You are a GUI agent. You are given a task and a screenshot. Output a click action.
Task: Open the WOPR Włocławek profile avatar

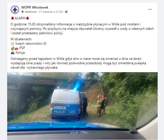(x=15, y=10)
